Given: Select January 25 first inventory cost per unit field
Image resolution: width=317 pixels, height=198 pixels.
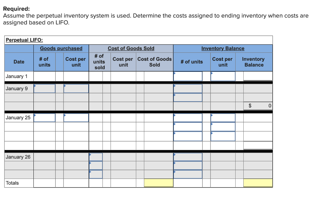Looking at the screenshot, I should click(x=223, y=118).
